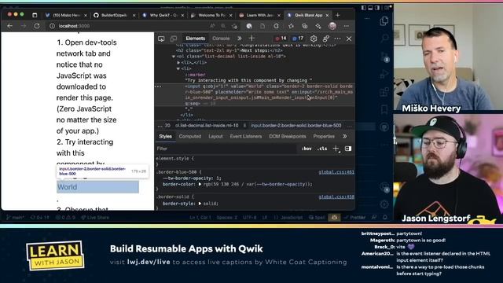Toggle the computed styles sidebar pane
This screenshot has width=503, height=283.
(x=348, y=149)
